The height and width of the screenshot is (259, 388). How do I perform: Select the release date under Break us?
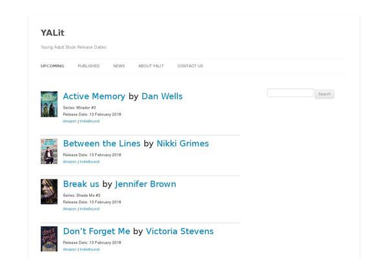(x=92, y=202)
